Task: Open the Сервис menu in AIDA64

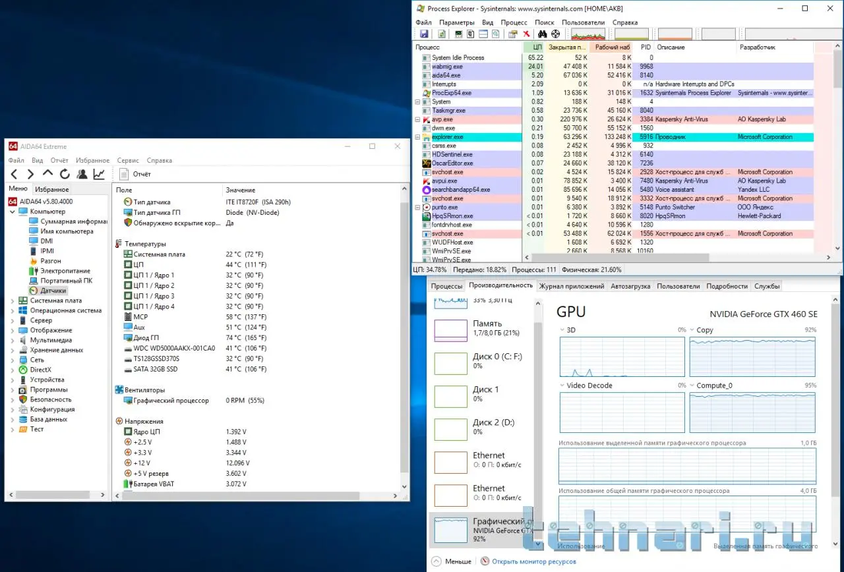Action: click(x=128, y=160)
